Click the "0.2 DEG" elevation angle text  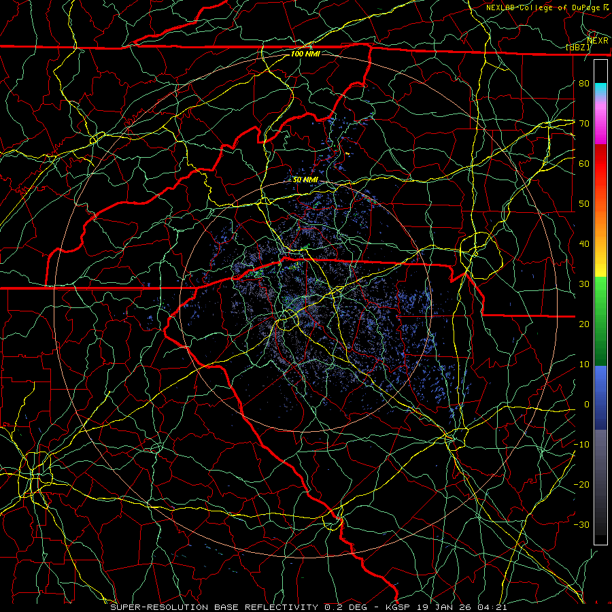[x=346, y=607]
